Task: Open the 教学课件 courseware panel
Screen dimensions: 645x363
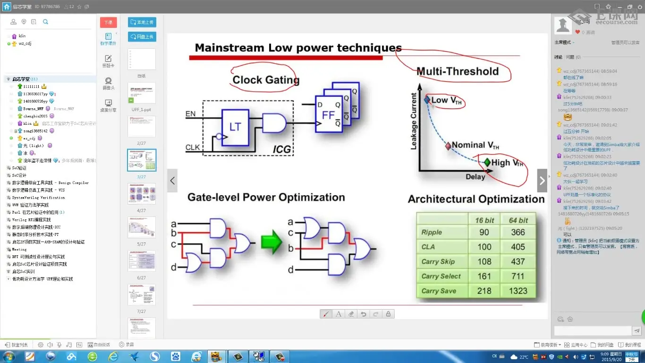Action: (x=108, y=39)
